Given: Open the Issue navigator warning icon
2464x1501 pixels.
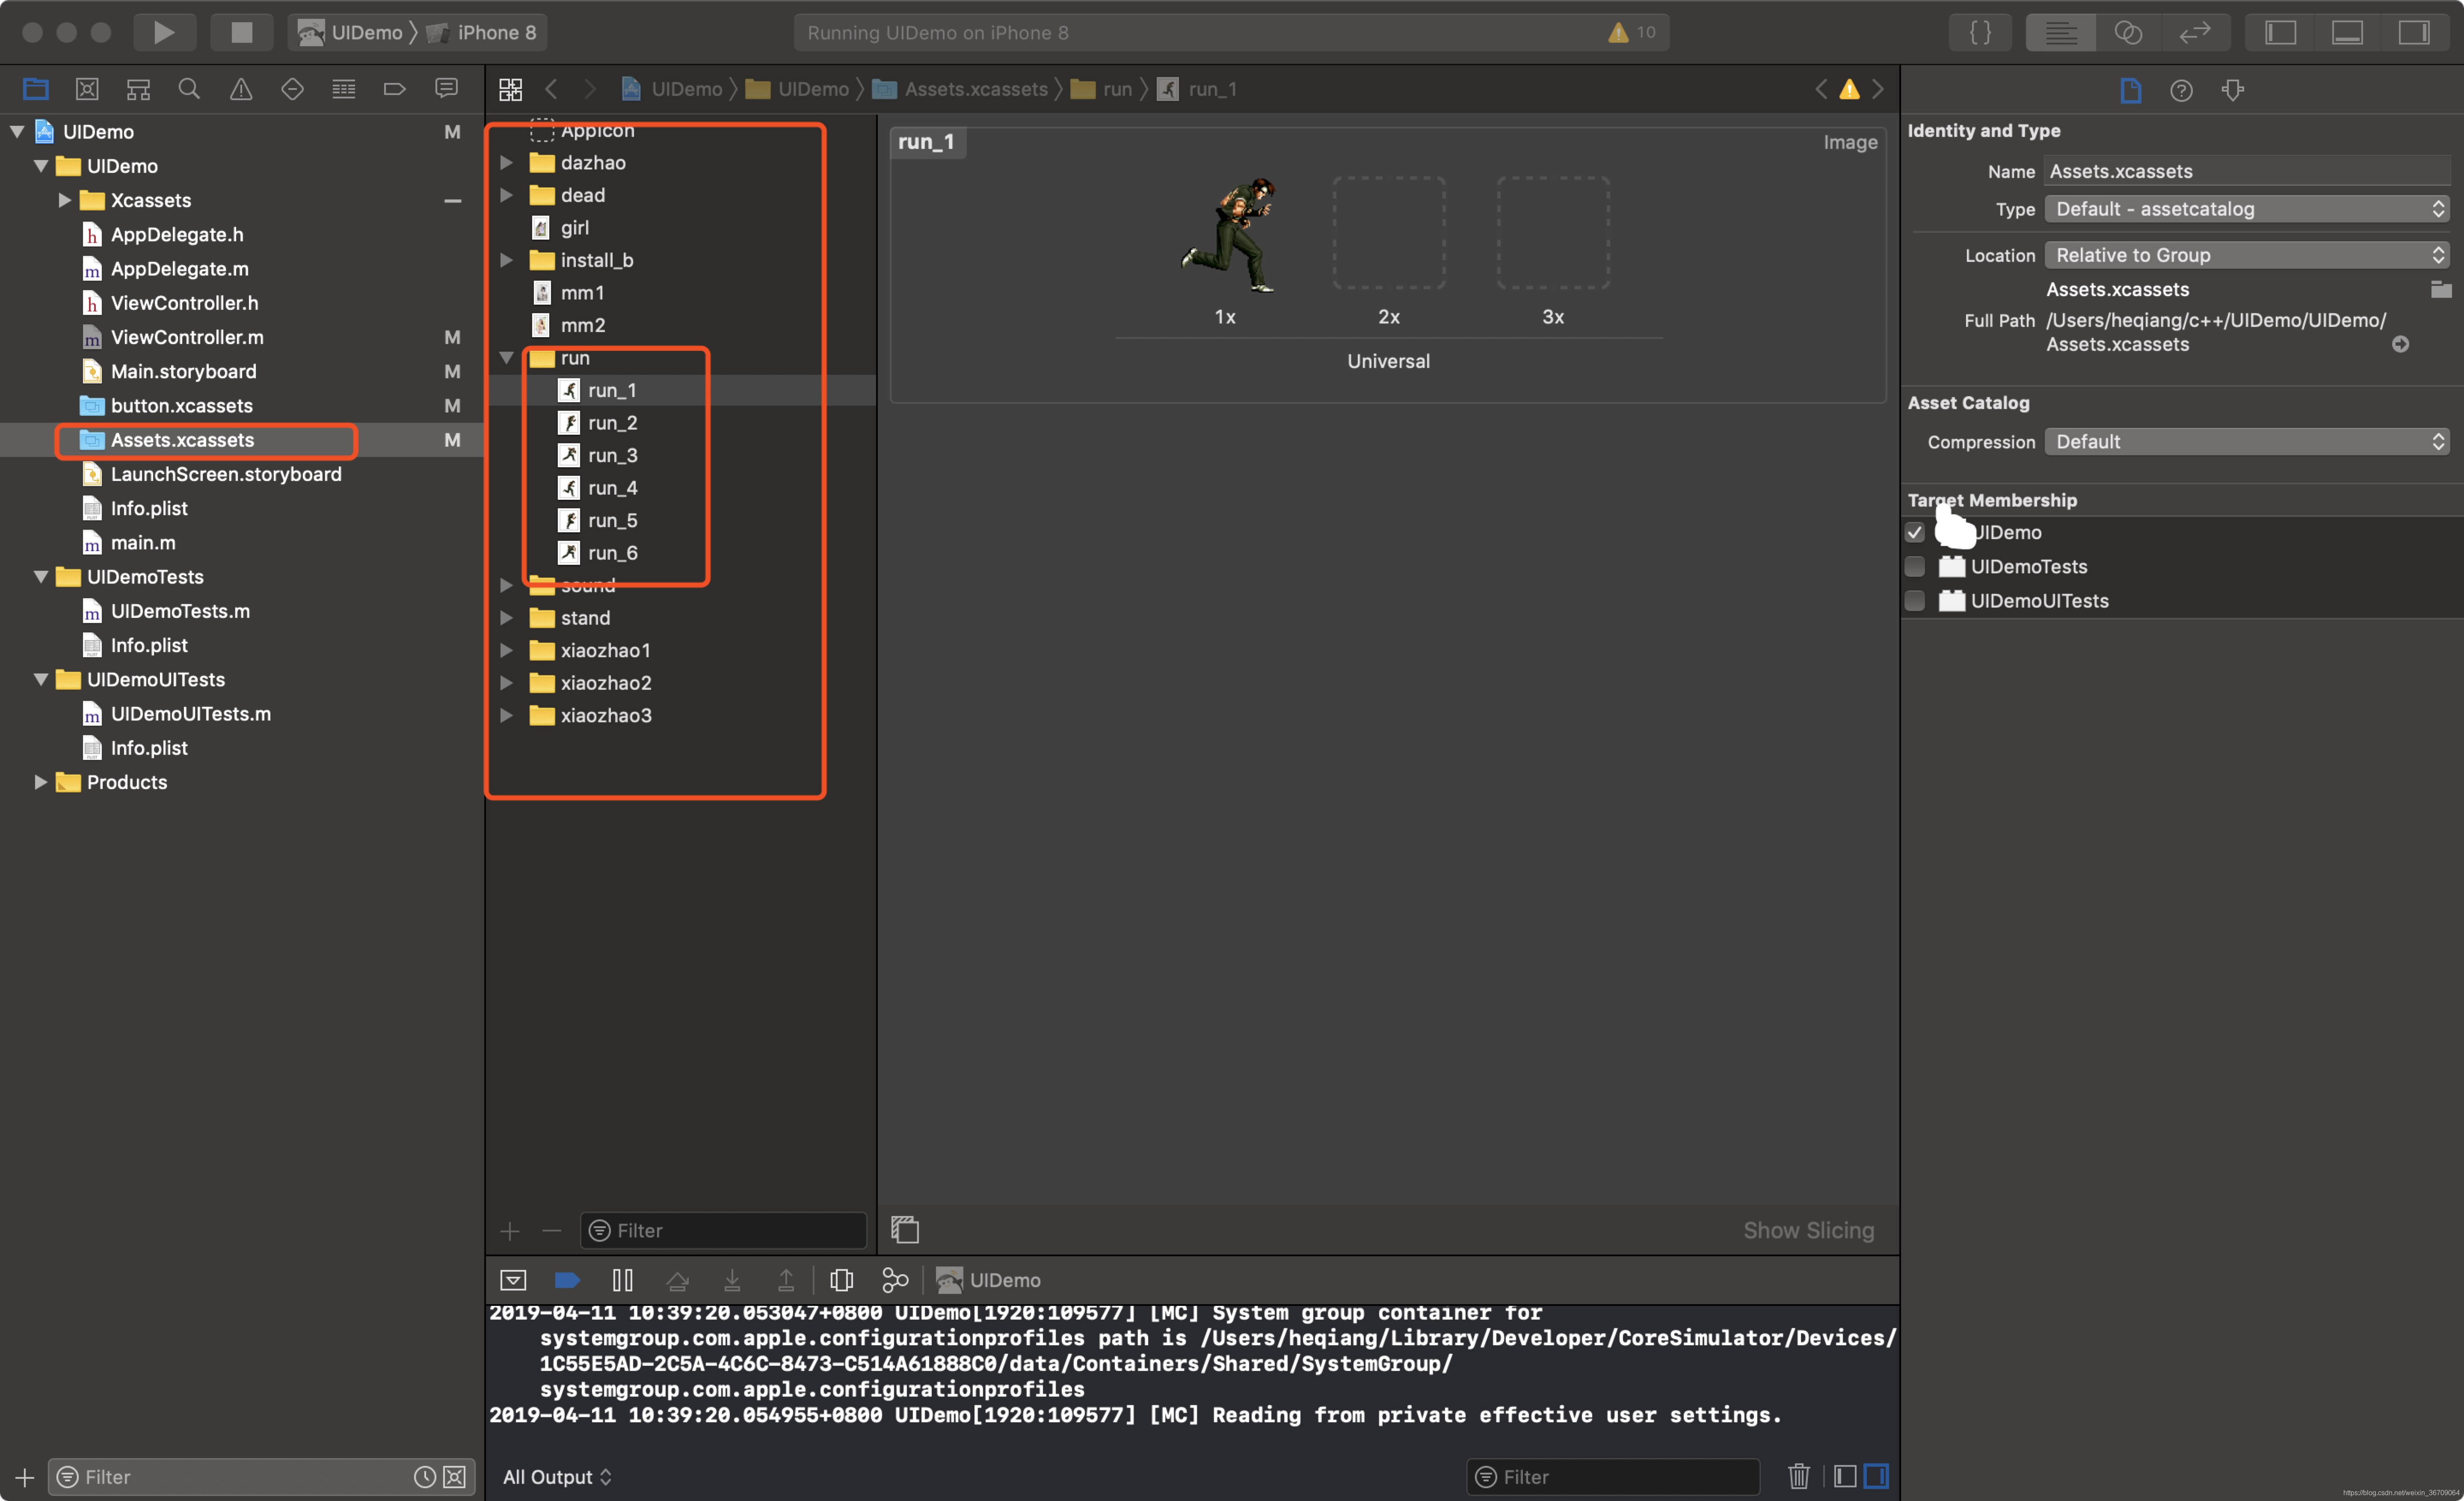Looking at the screenshot, I should coord(241,89).
